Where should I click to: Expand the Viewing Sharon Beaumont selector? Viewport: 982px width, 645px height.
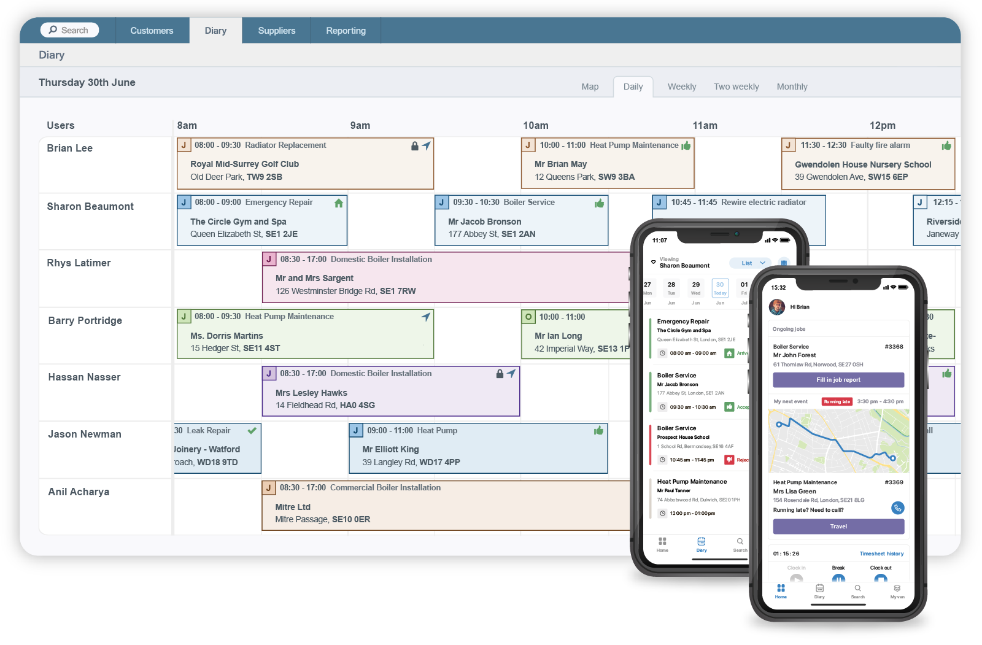click(684, 263)
